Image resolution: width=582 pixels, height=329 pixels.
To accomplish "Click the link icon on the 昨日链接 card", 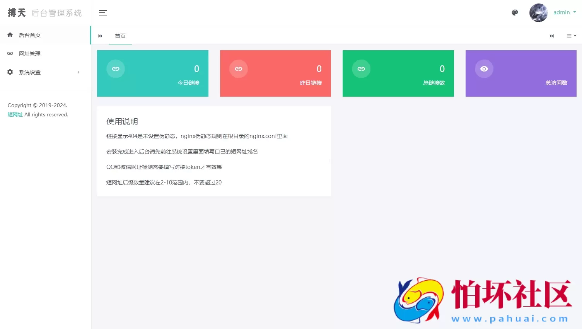I will (x=238, y=68).
